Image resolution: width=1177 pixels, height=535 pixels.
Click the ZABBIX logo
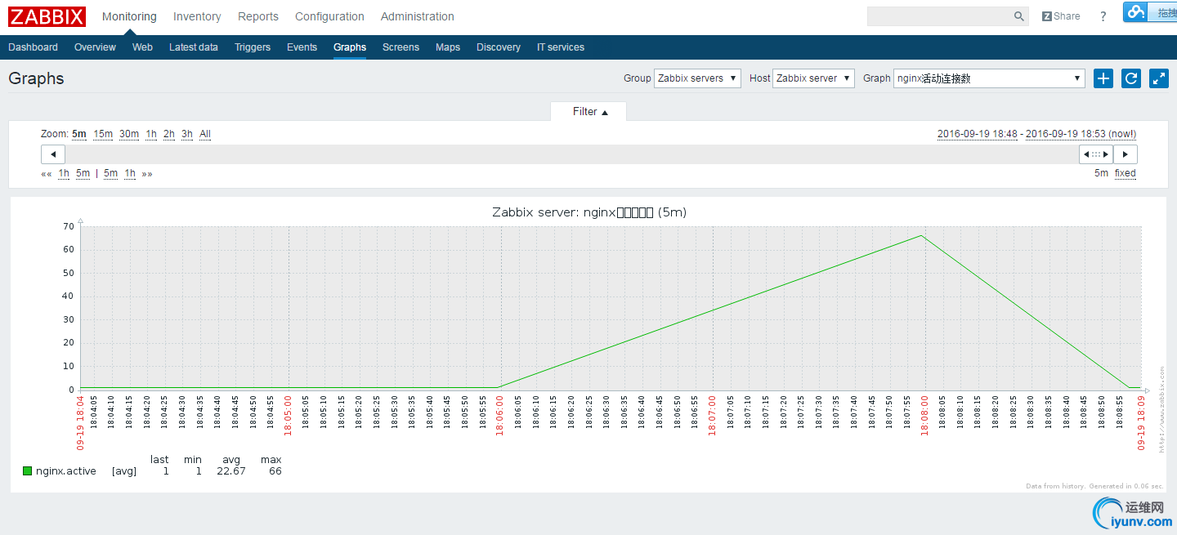[x=47, y=16]
